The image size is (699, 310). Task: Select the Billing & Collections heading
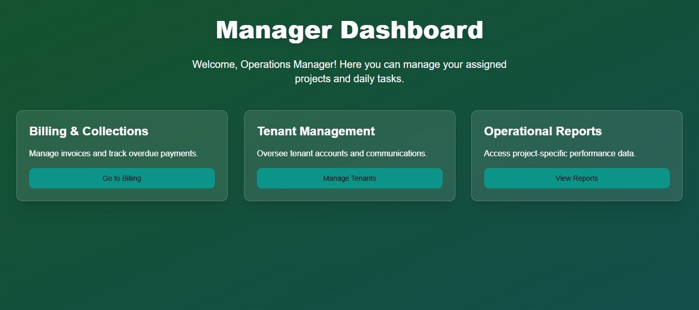tap(89, 131)
